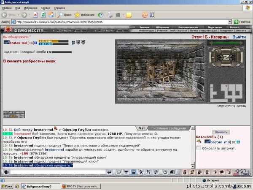Switch to the Системные сообщения tab
Screen dimensions: 253x190
168,128
